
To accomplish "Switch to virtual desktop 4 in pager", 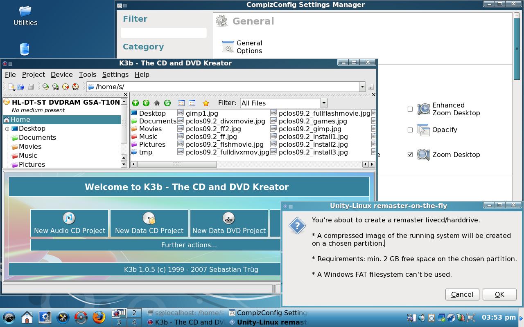I will (x=134, y=322).
